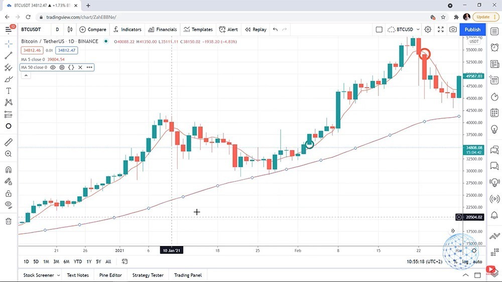
Task: Toggle MA 50 indicator visibility eye
Action: click(53, 68)
